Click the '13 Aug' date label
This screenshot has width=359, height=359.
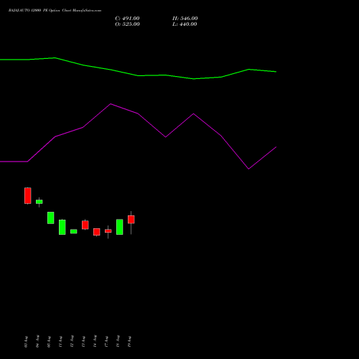coord(83,342)
